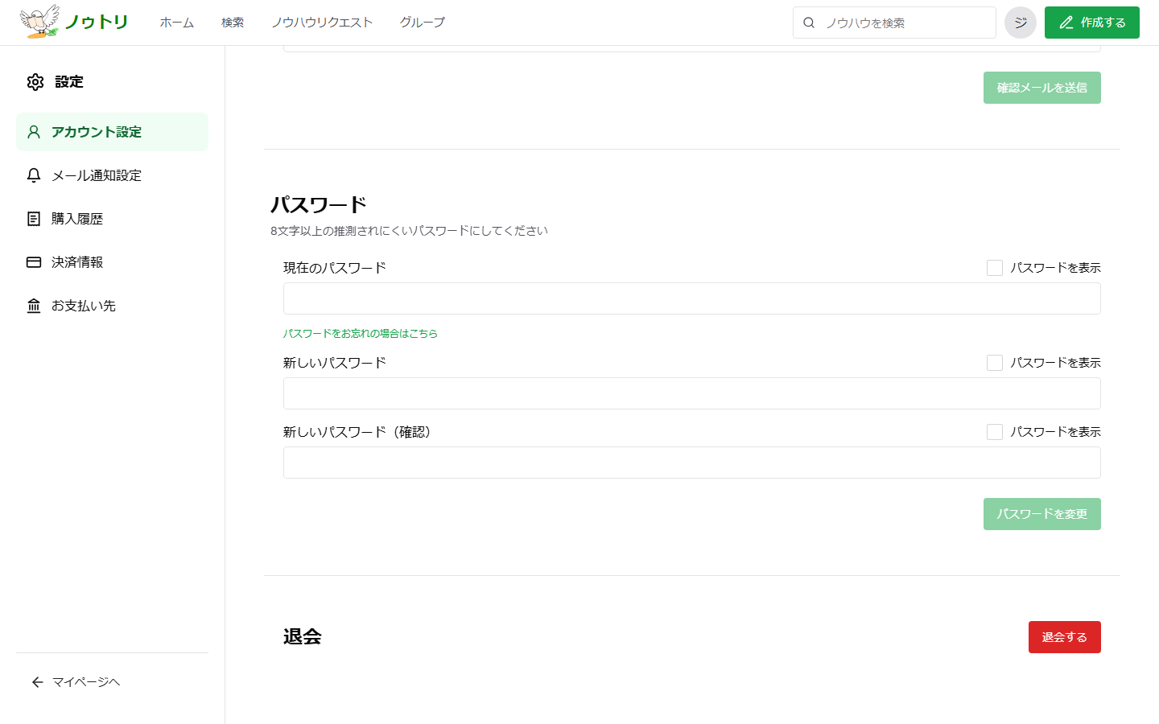Viewport: 1159px width, 724px height.
Task: Click the 退会 section heading
Action: 303,636
